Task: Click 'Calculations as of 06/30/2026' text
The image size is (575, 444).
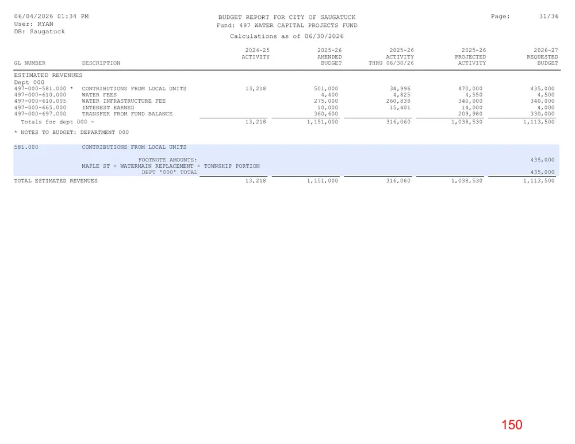Action: (x=287, y=36)
